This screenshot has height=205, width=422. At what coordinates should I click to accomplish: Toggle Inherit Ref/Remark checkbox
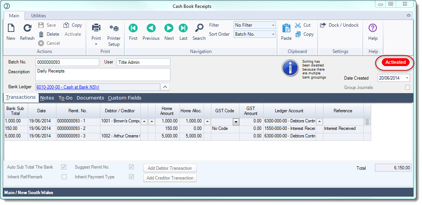point(64,177)
